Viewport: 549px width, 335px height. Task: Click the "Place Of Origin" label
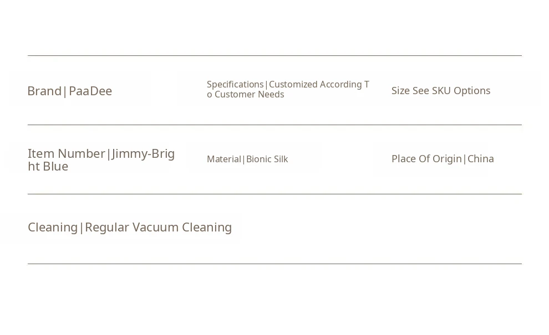coord(426,159)
